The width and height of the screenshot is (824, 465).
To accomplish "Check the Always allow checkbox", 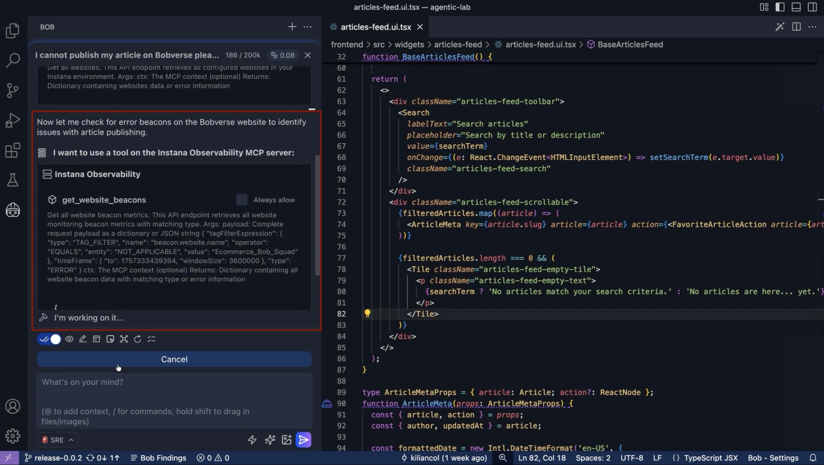I will click(x=242, y=200).
